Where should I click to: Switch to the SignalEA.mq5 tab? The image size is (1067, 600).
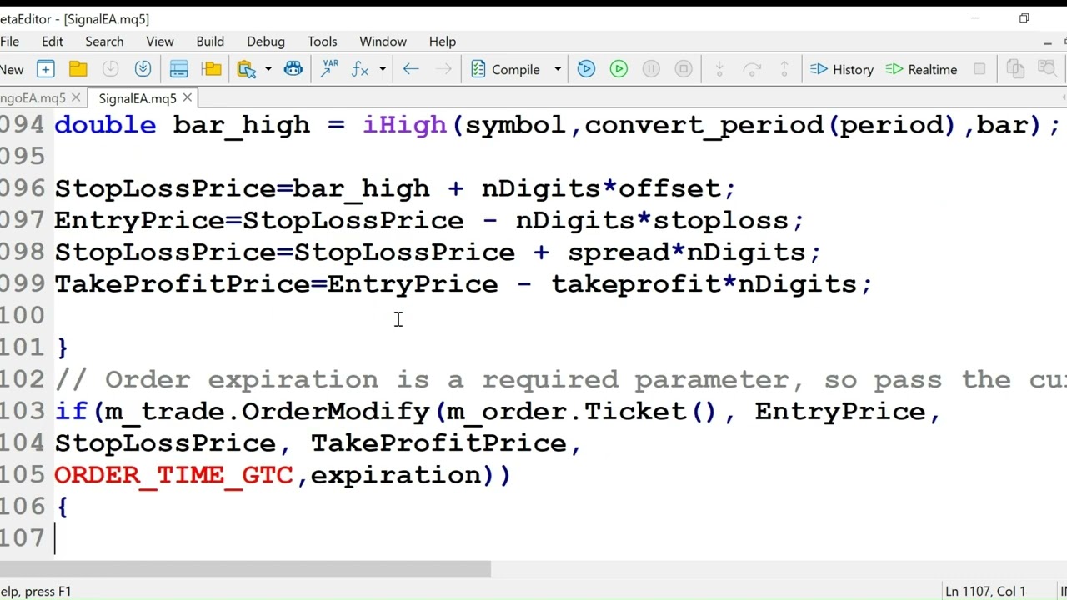pyautogui.click(x=138, y=98)
